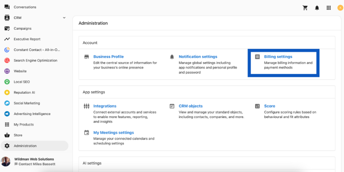Viewport: 344px width, 172px height.
Task: Open Executive Report from sidebar
Action: pos(27,39)
